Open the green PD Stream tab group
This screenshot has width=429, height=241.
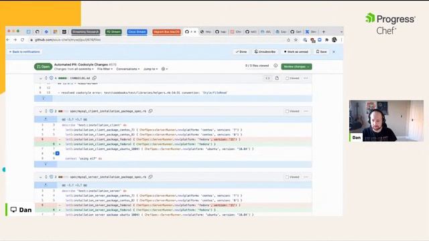pyautogui.click(x=113, y=31)
